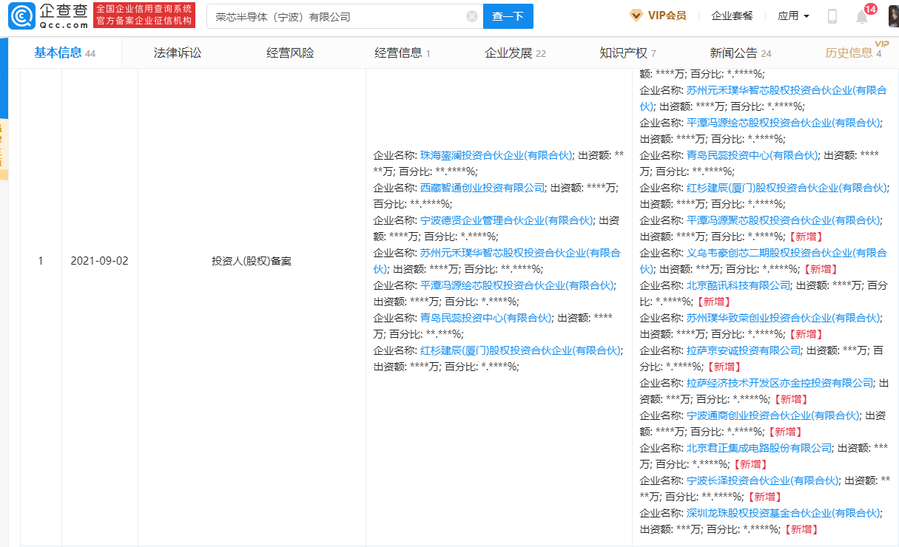Image resolution: width=899 pixels, height=547 pixels.
Task: Switch to the 经营风险 tab
Action: (x=290, y=52)
